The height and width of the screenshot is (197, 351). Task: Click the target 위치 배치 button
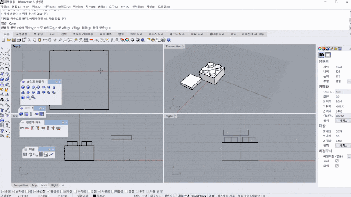pos(343,146)
